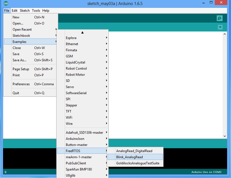Choose Print from the File menu
This screenshot has width=231, height=178.
pos(30,75)
